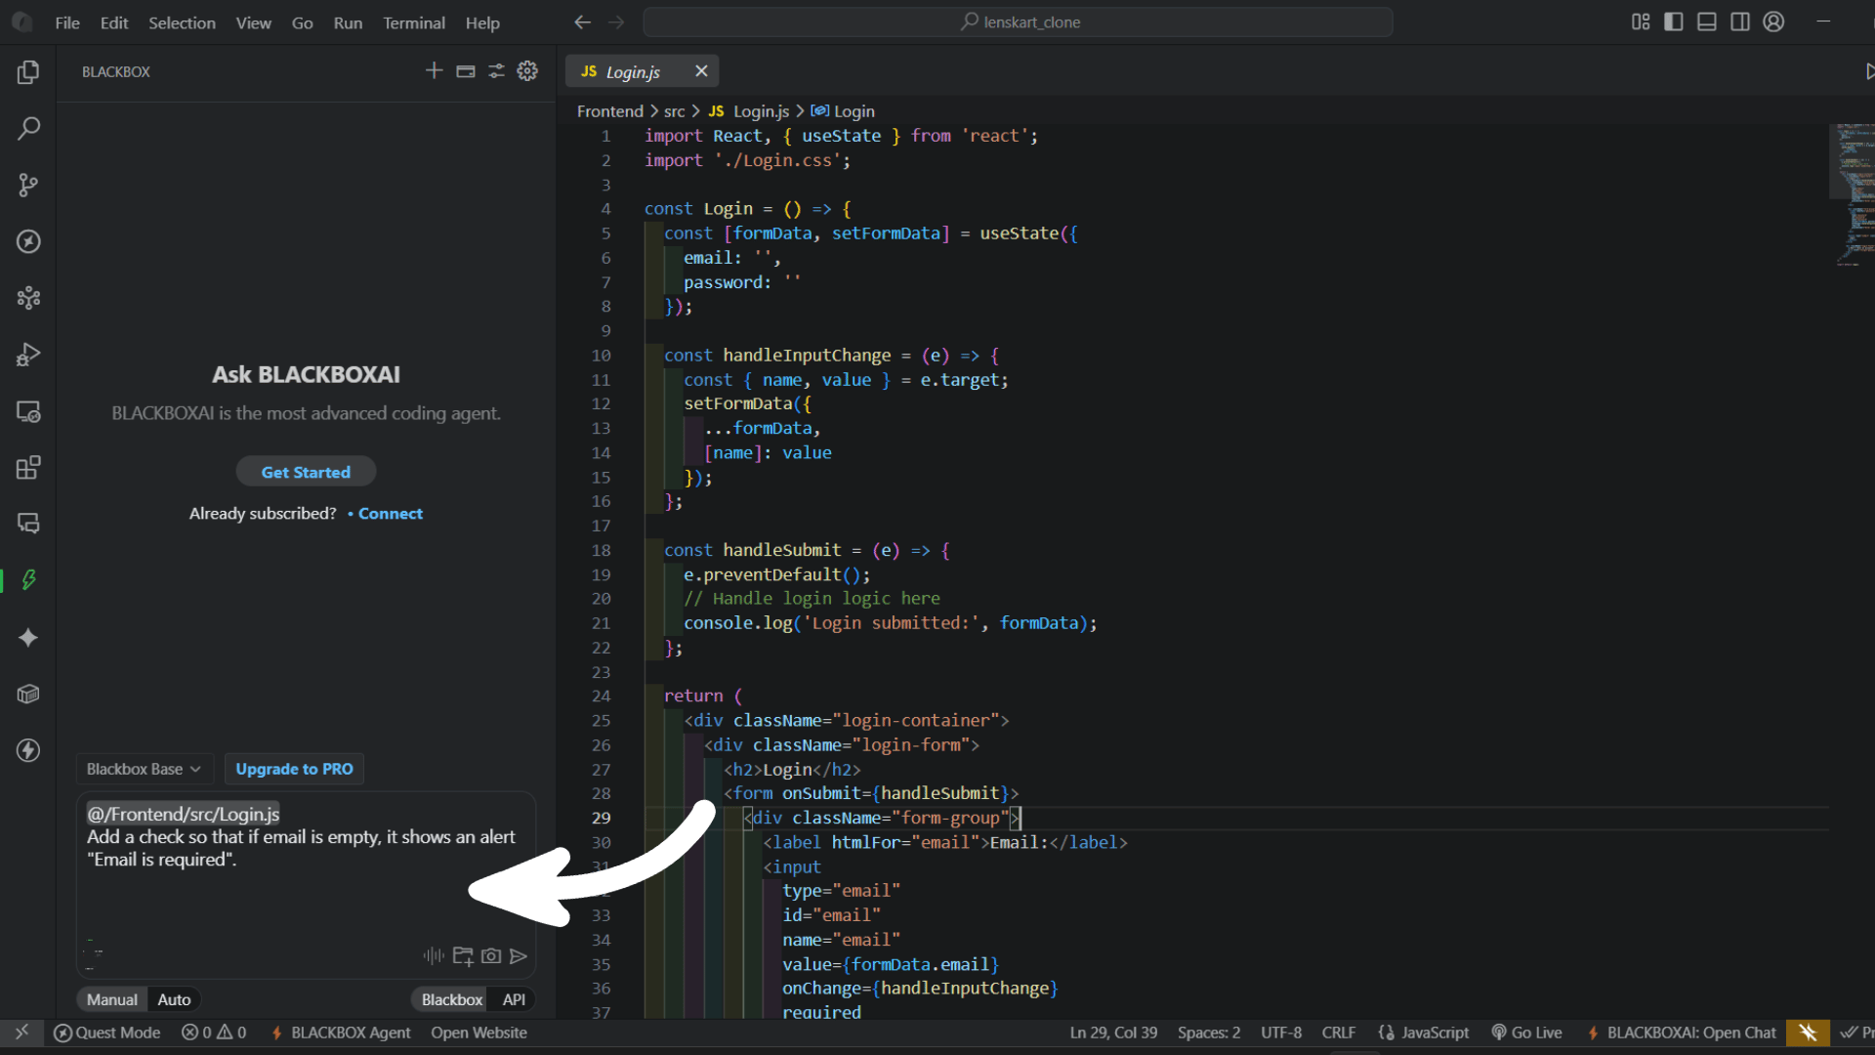Image resolution: width=1875 pixels, height=1055 pixels.
Task: Click the remote window indicator in status bar
Action: [x=21, y=1033]
